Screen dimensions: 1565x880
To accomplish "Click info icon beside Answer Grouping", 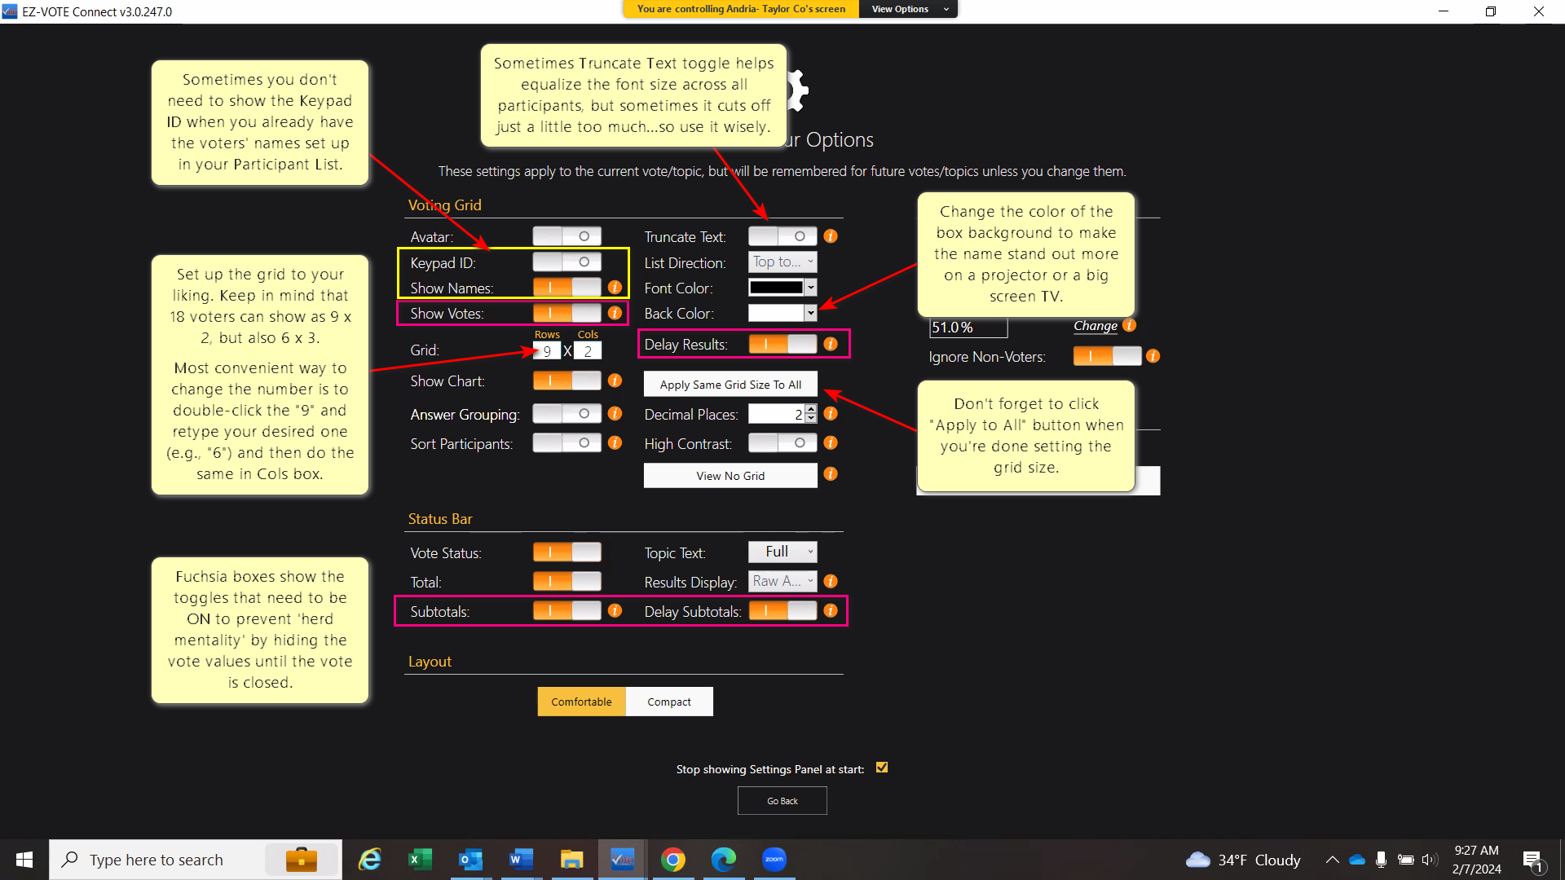I will [615, 414].
